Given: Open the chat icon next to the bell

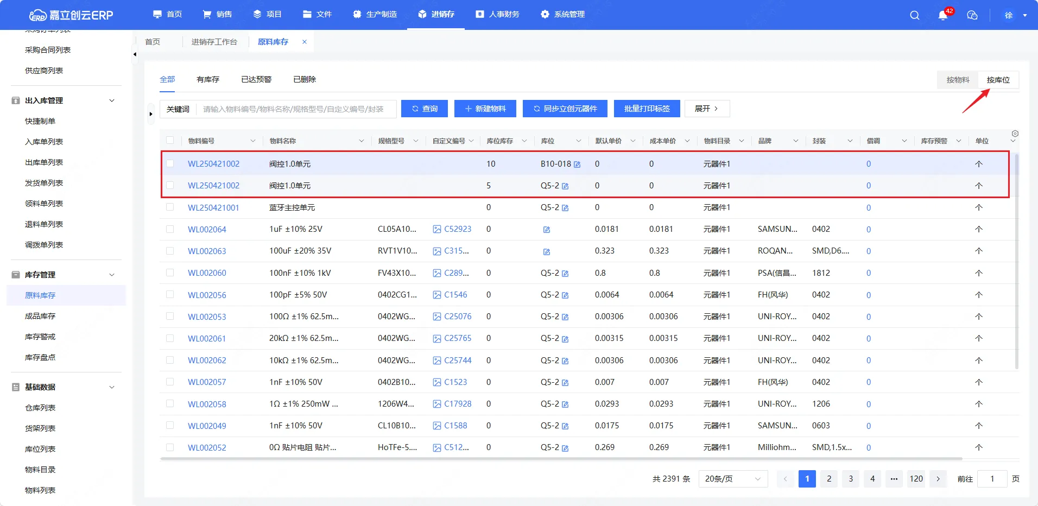Looking at the screenshot, I should [972, 15].
